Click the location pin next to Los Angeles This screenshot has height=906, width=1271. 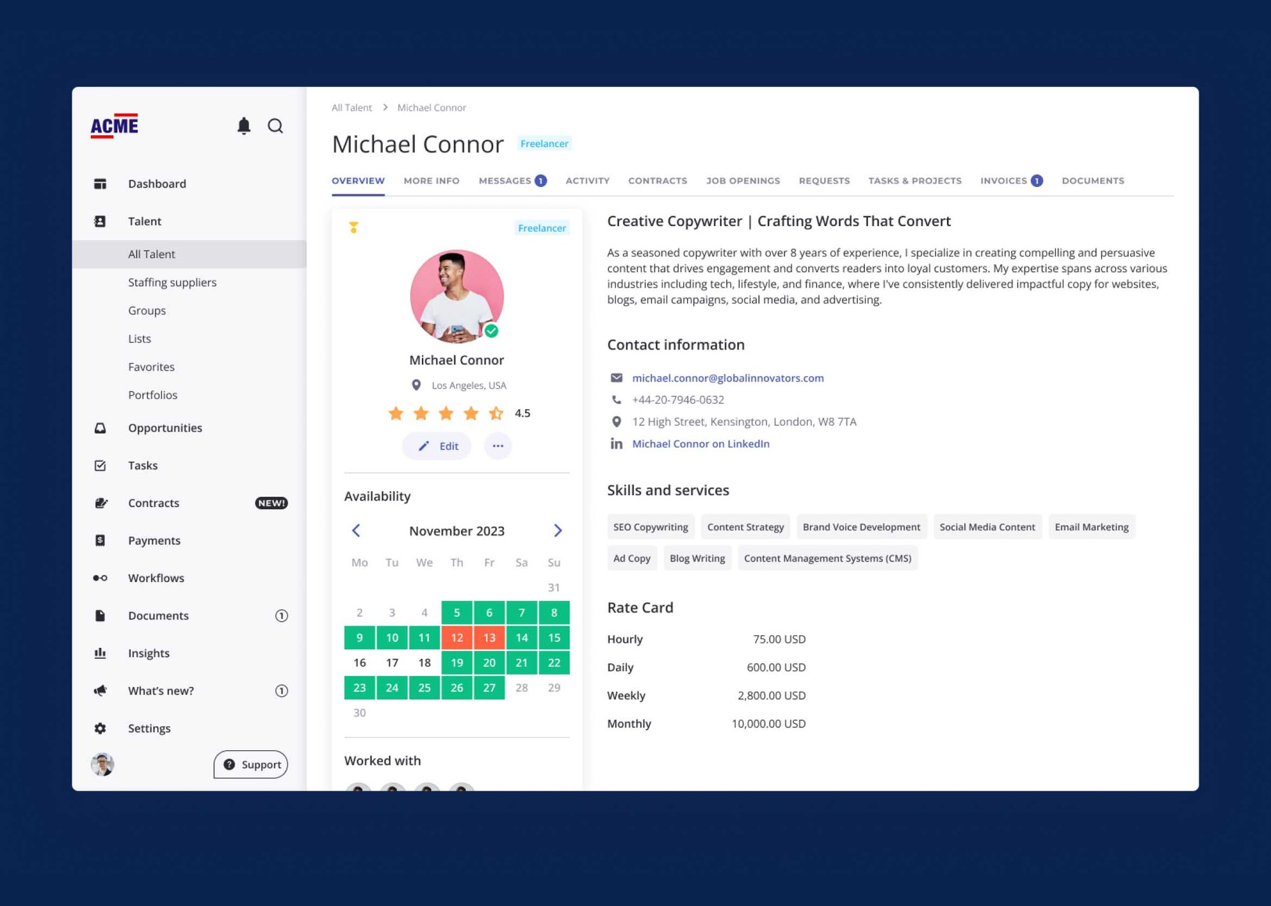[x=416, y=385]
